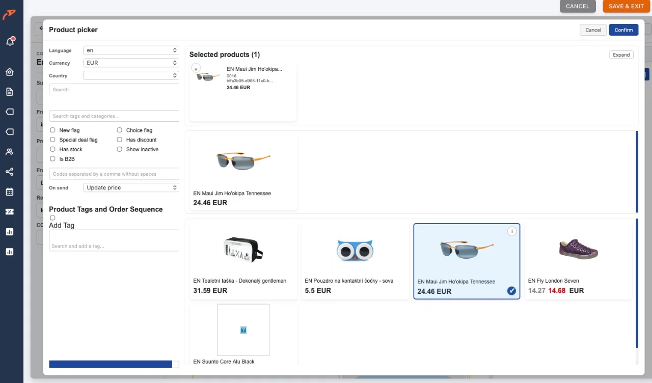Remove Maui Jim from selected products

tap(196, 69)
